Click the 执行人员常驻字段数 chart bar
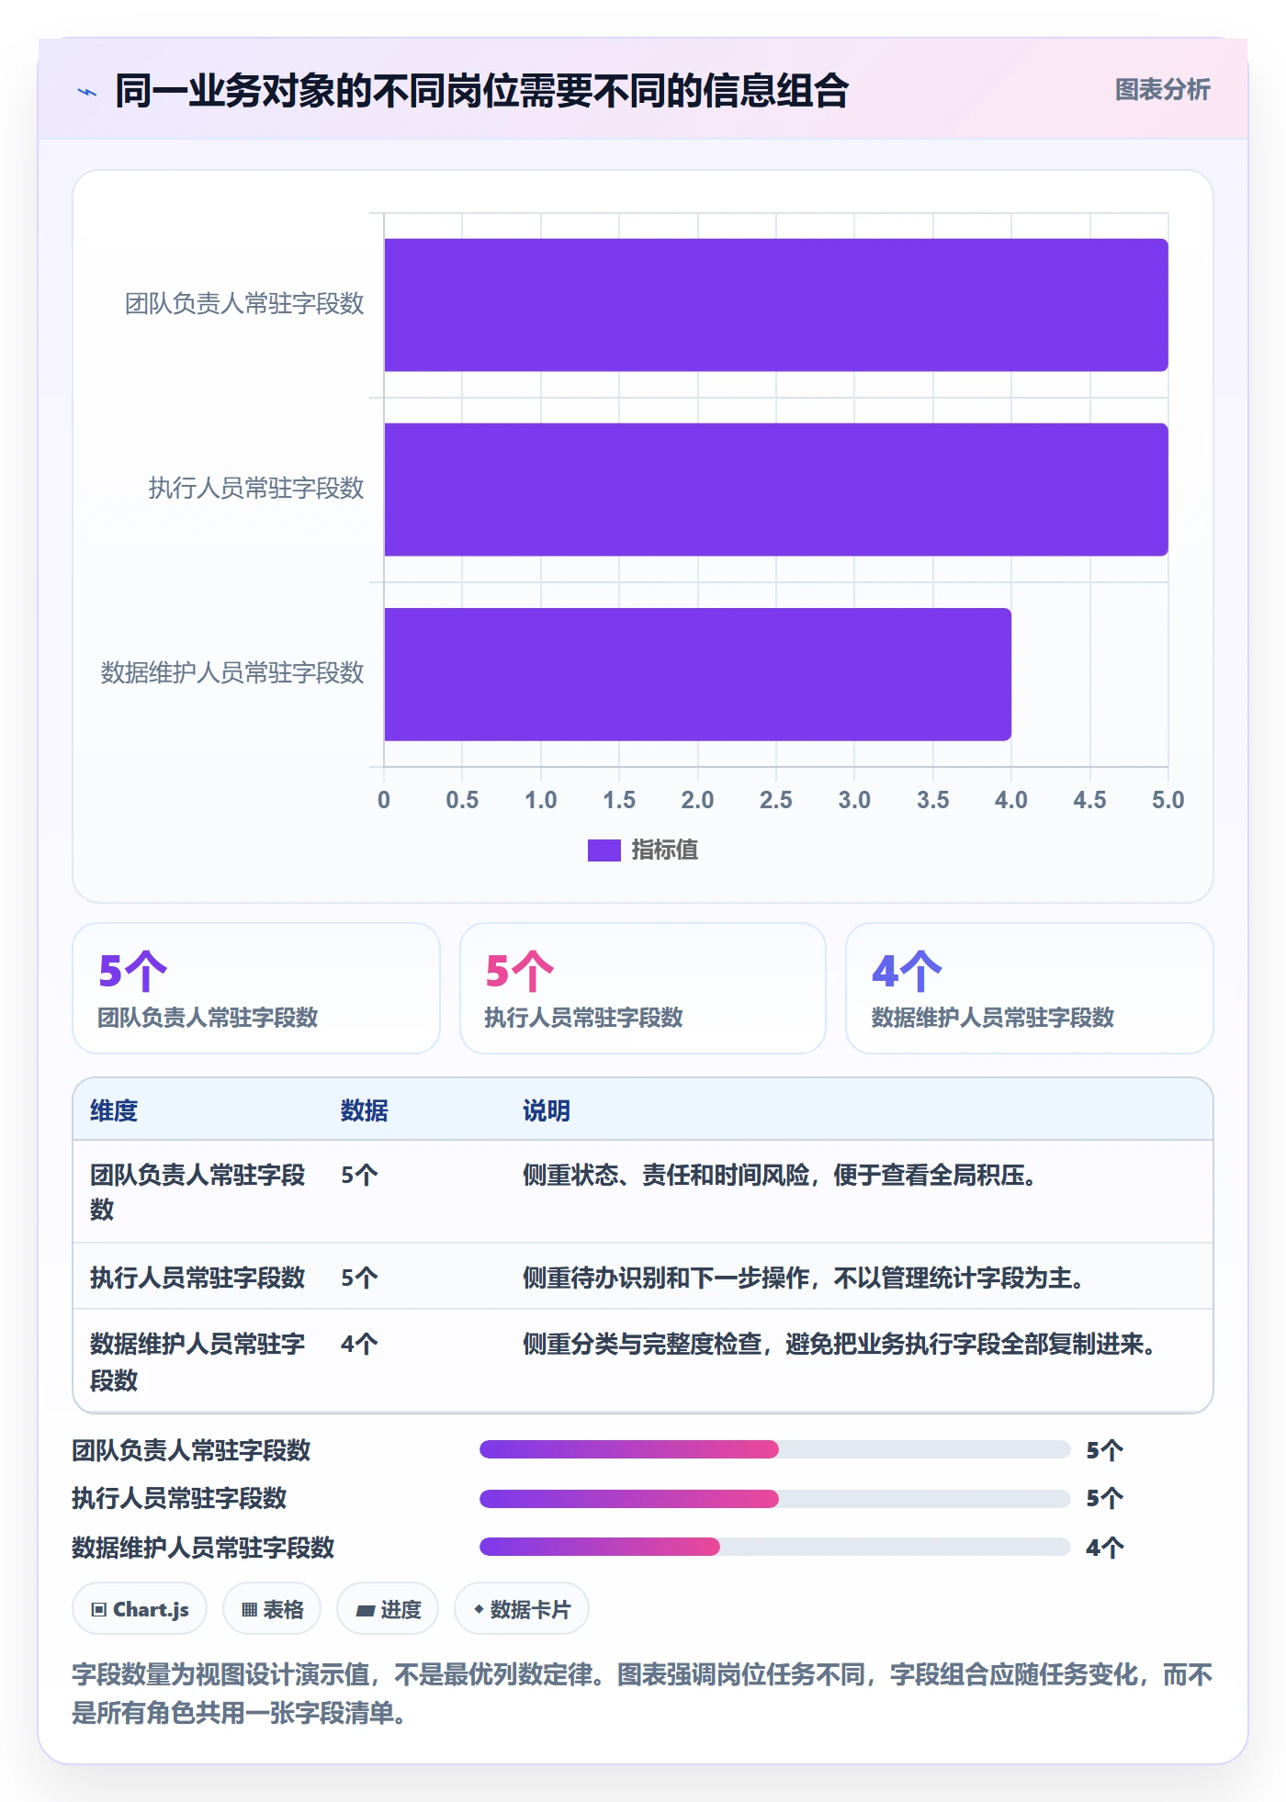Viewport: 1286px width, 1802px height. tap(776, 490)
